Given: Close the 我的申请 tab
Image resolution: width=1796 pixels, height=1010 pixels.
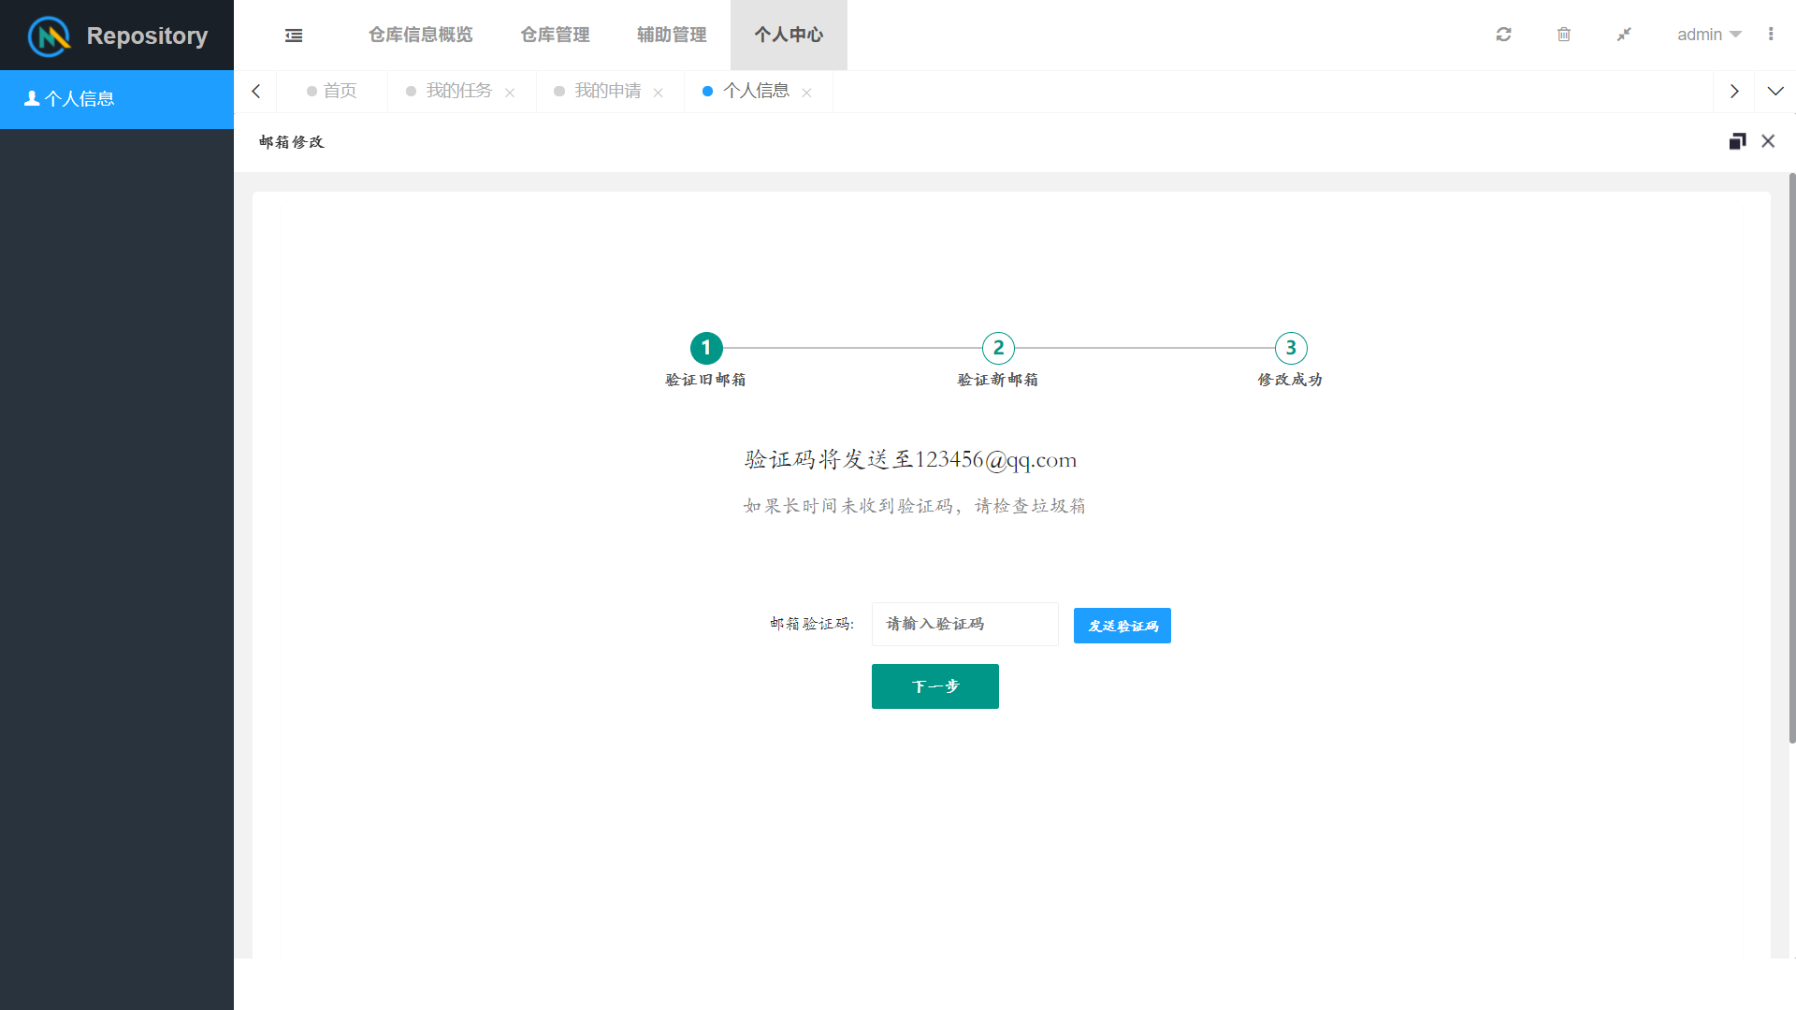Looking at the screenshot, I should pos(659,93).
